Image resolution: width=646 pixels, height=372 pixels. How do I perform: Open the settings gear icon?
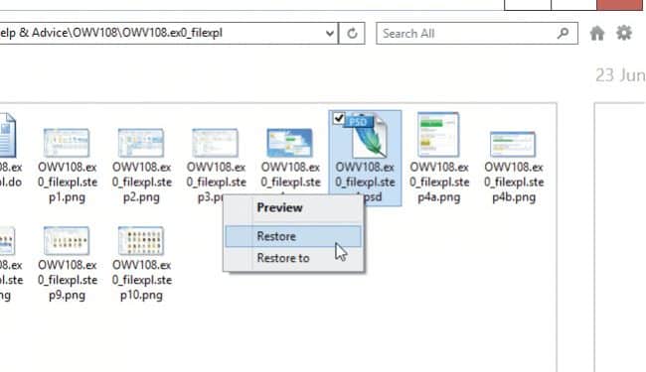point(624,33)
